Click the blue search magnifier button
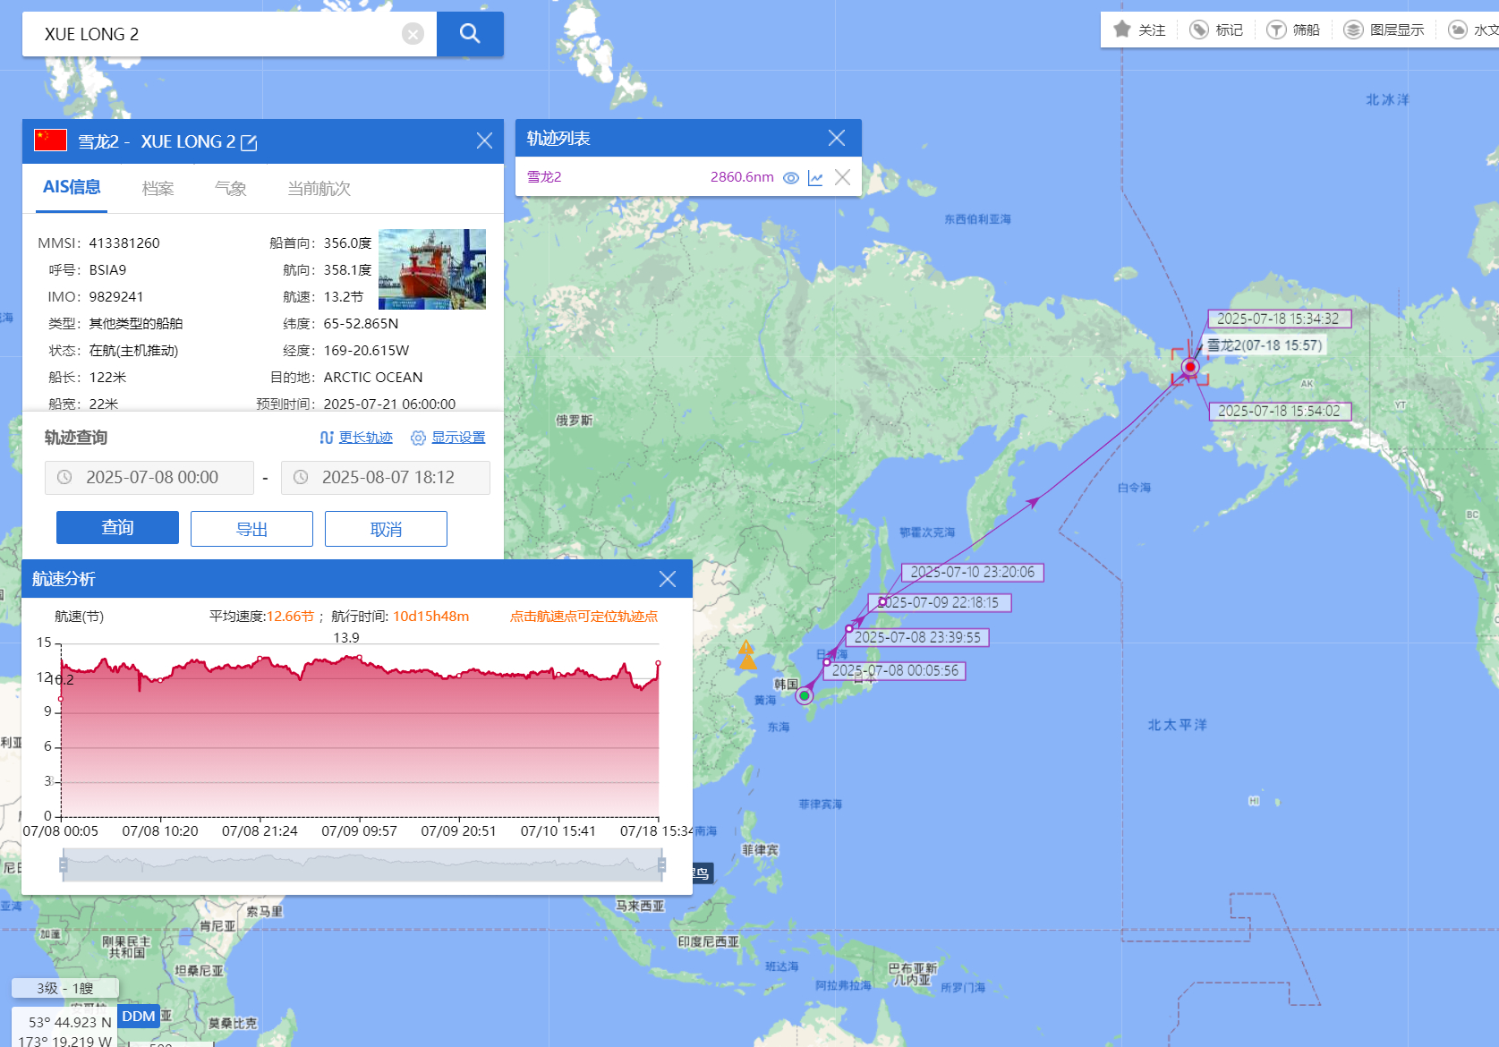This screenshot has height=1047, width=1499. point(470,34)
